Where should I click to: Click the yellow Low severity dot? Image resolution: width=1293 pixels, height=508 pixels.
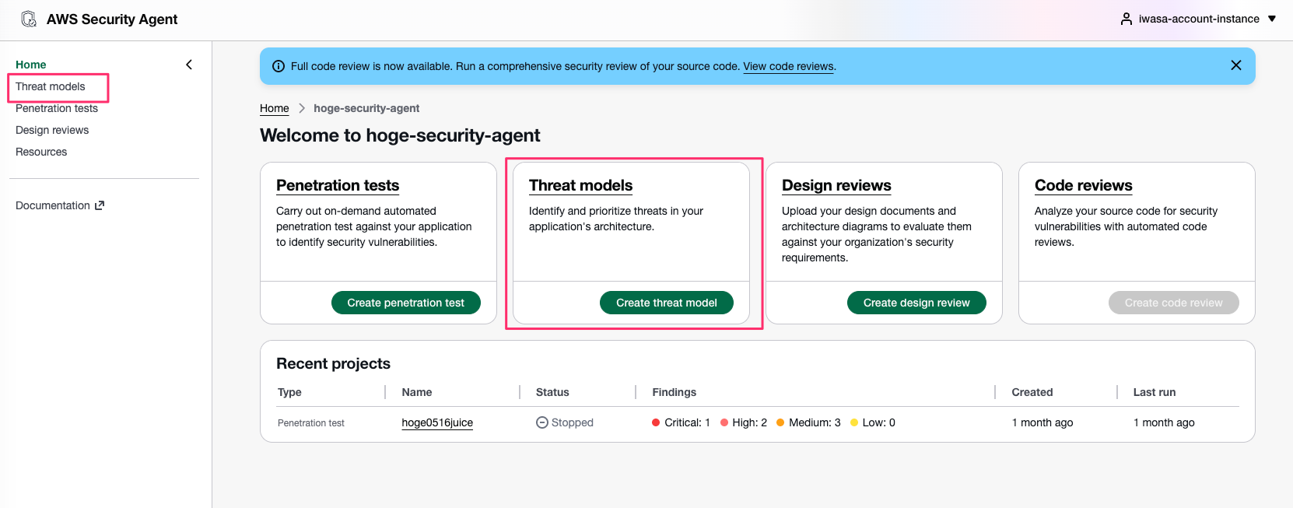pos(854,422)
